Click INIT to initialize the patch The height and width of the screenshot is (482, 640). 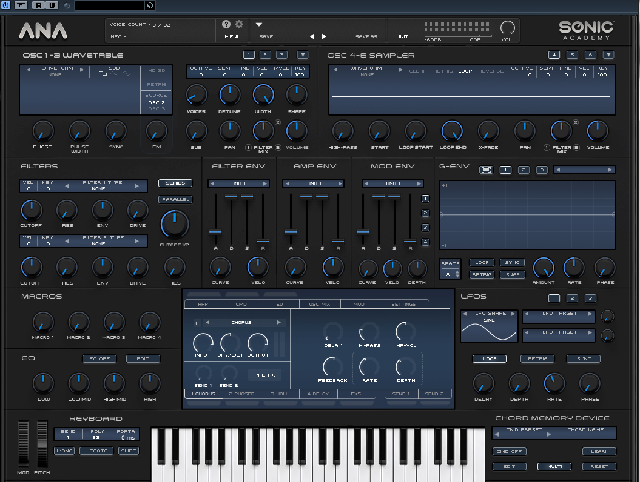click(403, 37)
